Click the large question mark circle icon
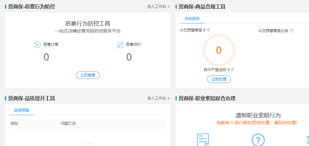309x146 pixels. pyautogui.click(x=258, y=140)
